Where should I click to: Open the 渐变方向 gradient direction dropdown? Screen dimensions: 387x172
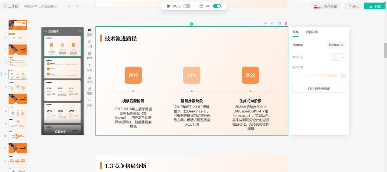coord(338,57)
